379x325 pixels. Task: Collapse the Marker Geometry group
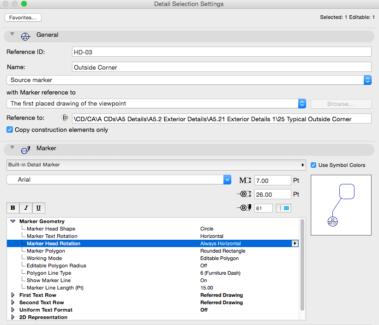(x=13, y=221)
